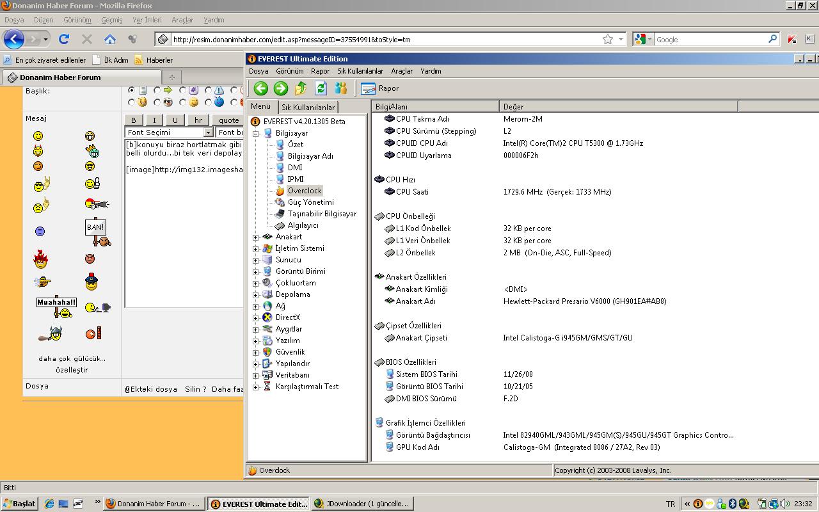Expand the DirectX tree node
Screen dimensions: 819x512
point(256,317)
